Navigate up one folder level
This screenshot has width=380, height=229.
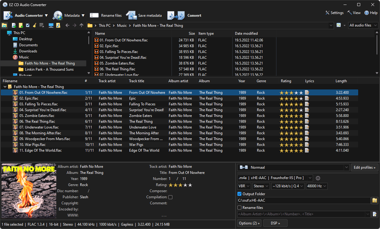pos(81,25)
